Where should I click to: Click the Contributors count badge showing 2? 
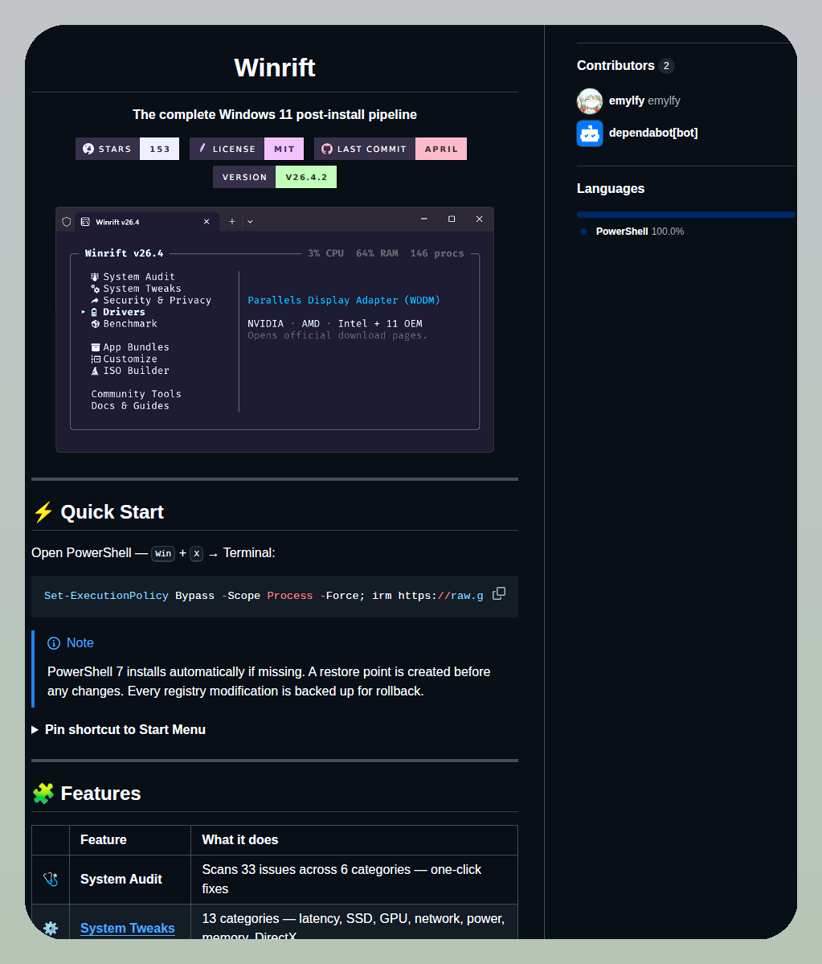666,66
